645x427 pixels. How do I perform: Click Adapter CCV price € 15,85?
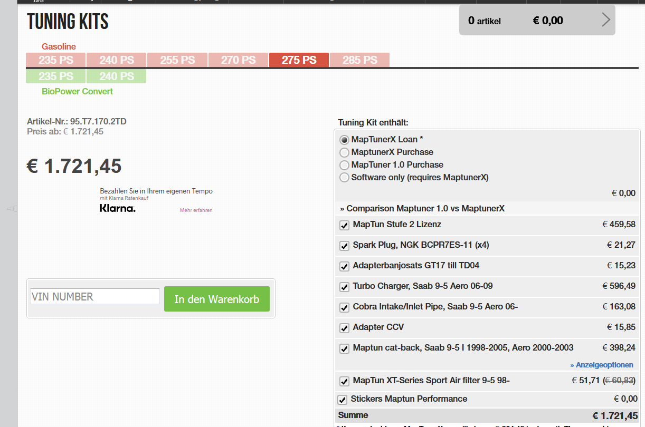[x=621, y=327]
